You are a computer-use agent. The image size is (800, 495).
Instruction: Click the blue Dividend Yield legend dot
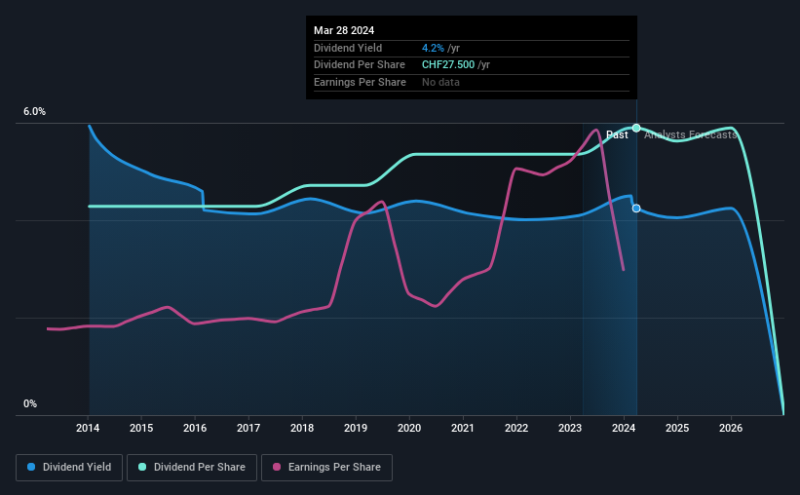tap(31, 467)
